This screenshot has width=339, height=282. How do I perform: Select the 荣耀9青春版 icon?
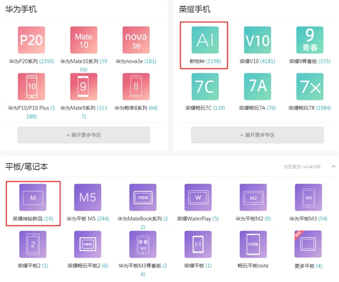coord(310,40)
